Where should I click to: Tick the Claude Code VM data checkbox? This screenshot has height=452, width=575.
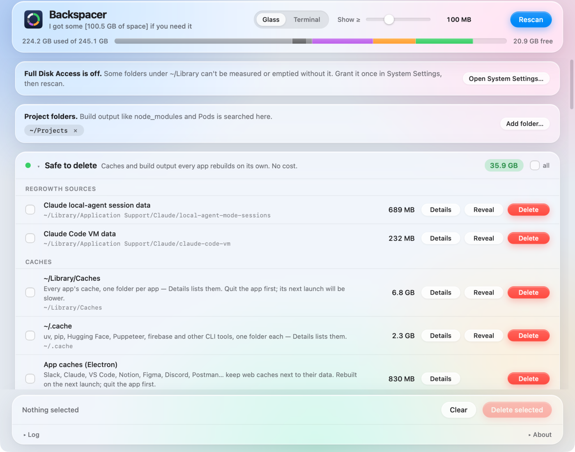(x=30, y=238)
